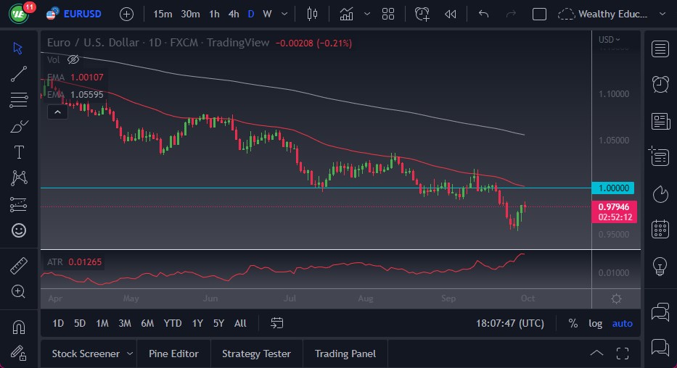Expand the timeframe interval dropdown arrow
Screen dimensions: 677x368
284,14
